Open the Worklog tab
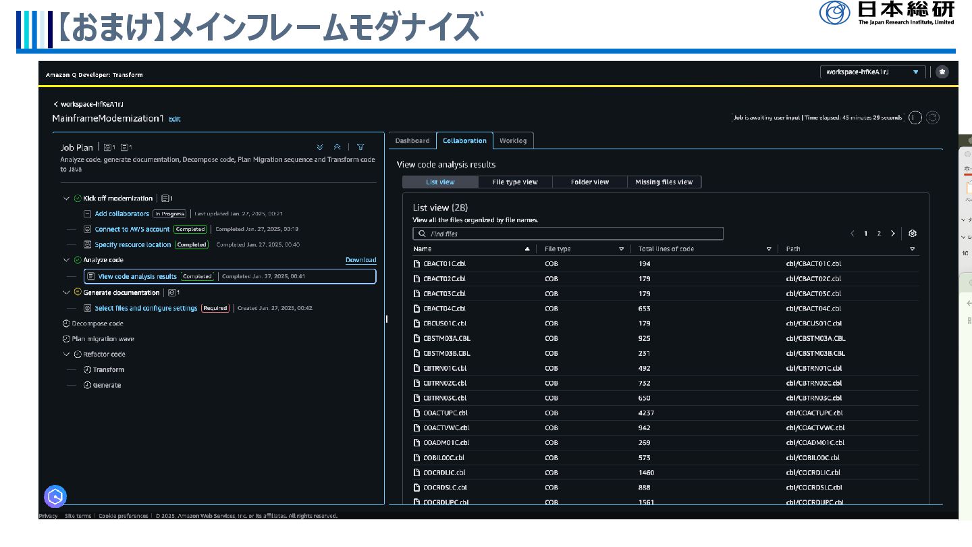Image resolution: width=972 pixels, height=547 pixels. pyautogui.click(x=514, y=140)
